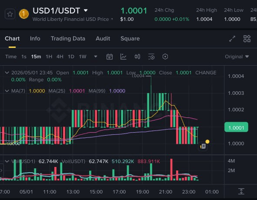Screen dimensions: 257x200
Task: Open World Liberty Financial USD Price link
Action: pos(73,19)
